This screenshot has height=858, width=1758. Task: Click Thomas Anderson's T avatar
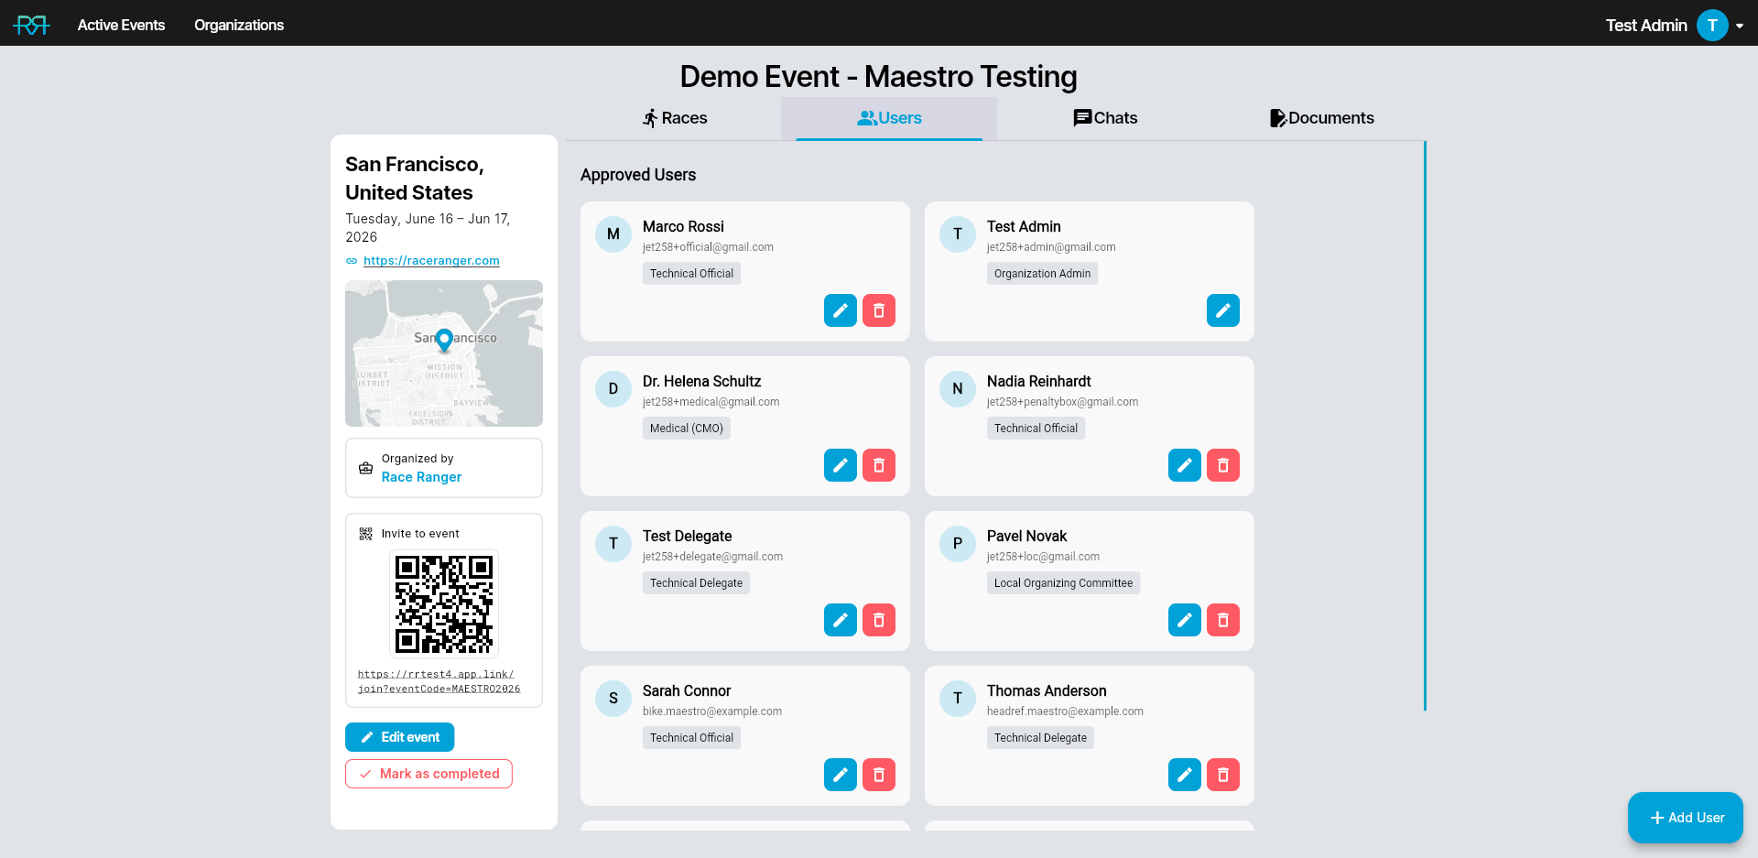958,699
